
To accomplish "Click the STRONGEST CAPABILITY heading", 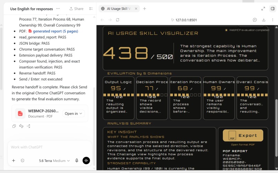I will pyautogui.click(x=131, y=163).
